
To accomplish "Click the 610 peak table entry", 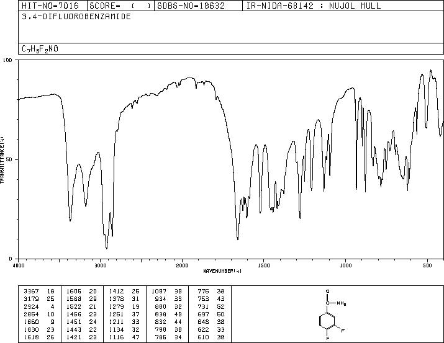I will click(x=211, y=337).
